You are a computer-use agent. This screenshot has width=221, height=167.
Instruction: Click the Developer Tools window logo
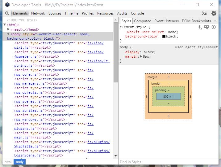pos(7,5)
